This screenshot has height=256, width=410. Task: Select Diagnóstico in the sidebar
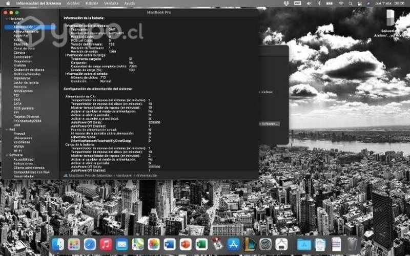(x=23, y=61)
